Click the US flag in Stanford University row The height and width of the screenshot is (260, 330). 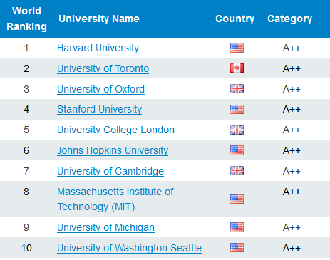tap(237, 109)
